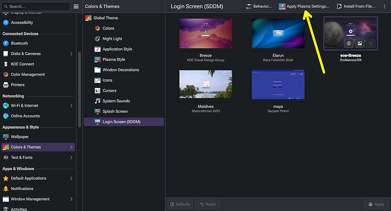This screenshot has width=391, height=211.
Task: Expand the Disks & Cameras chevron
Action: click(x=71, y=53)
